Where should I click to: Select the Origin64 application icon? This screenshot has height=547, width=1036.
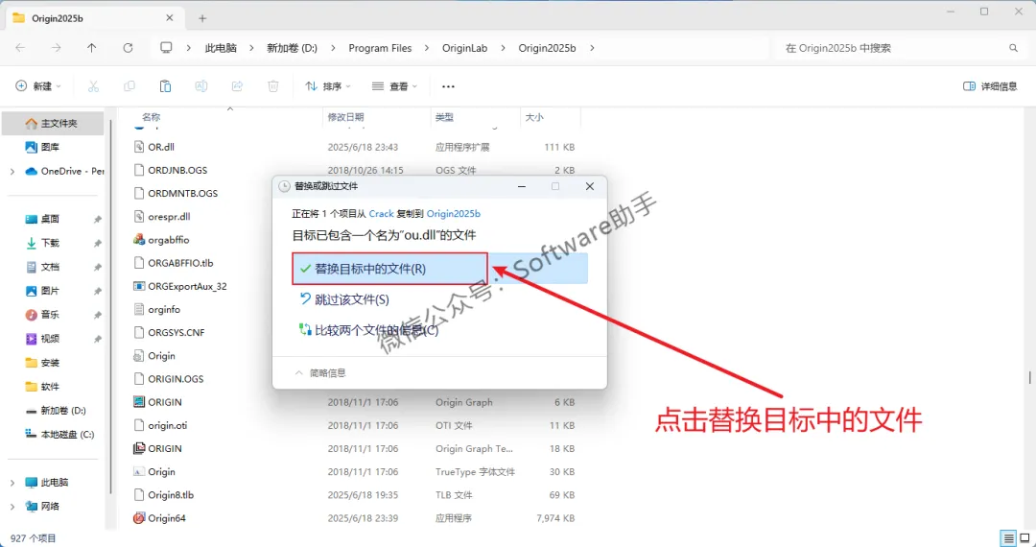click(x=139, y=518)
